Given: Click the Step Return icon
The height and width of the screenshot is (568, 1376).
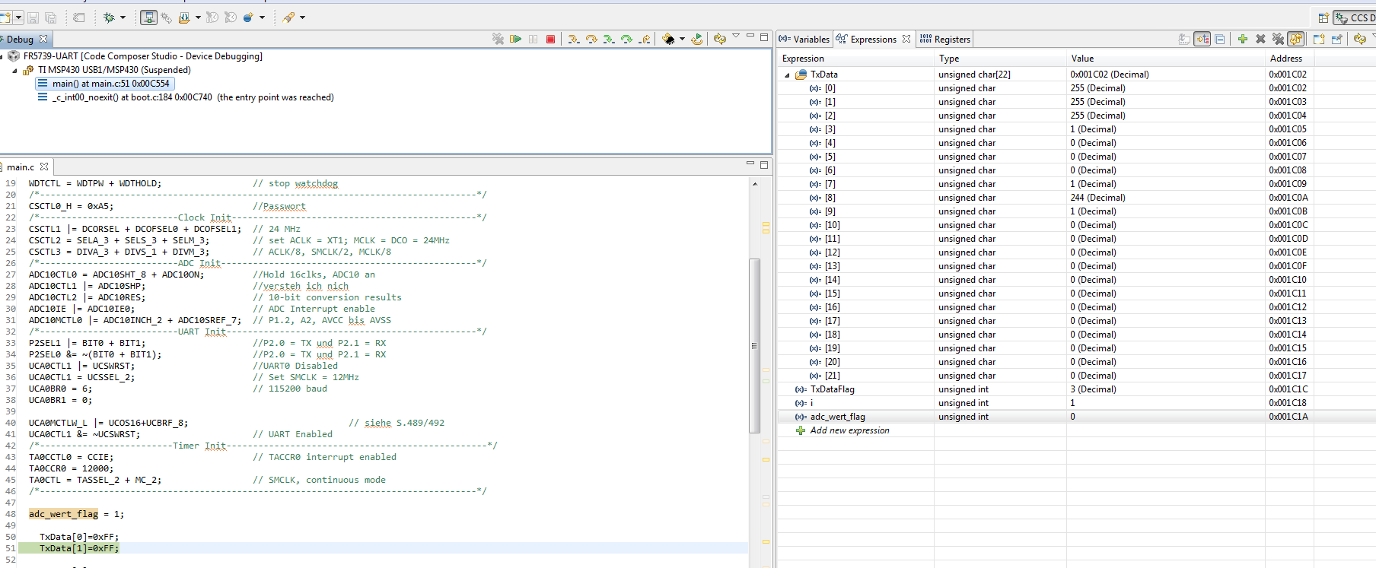Looking at the screenshot, I should coord(645,39).
